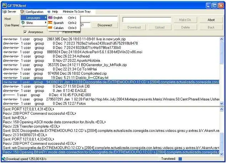Viewport: 226px width, 163px height.
Task: Select folder '9320b071c44e979fba1730b0'
Action: [111, 48]
